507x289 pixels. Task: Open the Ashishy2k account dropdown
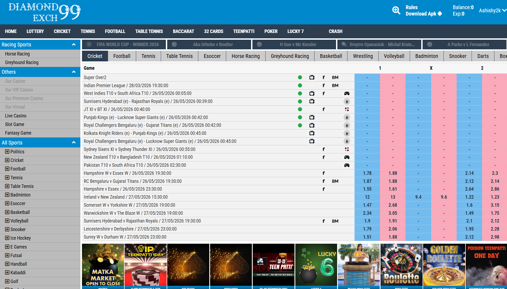(x=493, y=10)
